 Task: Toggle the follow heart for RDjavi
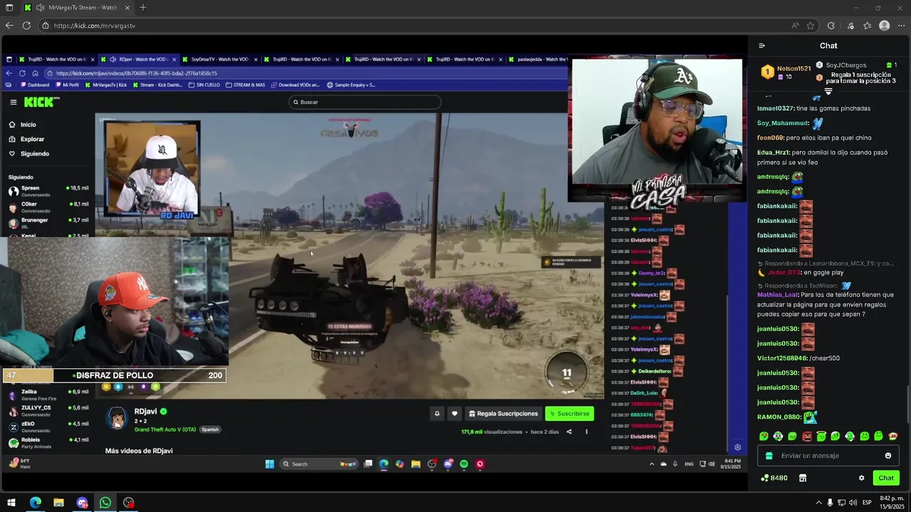[x=455, y=414]
